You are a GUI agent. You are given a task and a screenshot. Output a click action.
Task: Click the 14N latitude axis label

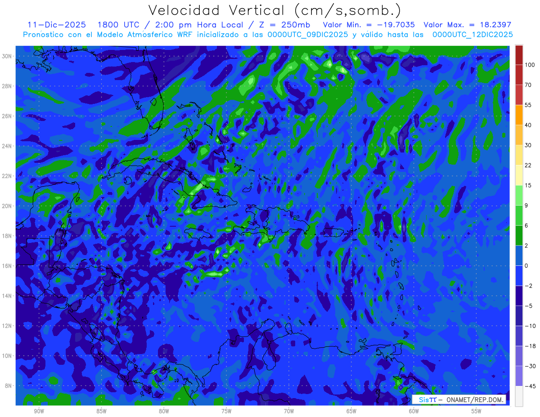pyautogui.click(x=8, y=296)
